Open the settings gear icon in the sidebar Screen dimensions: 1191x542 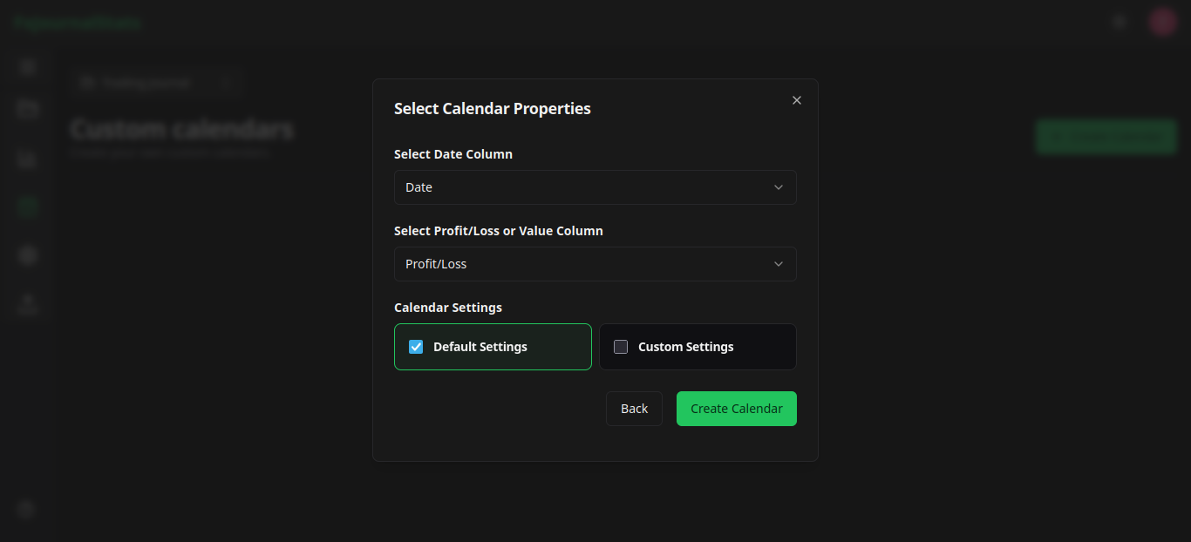point(26,254)
